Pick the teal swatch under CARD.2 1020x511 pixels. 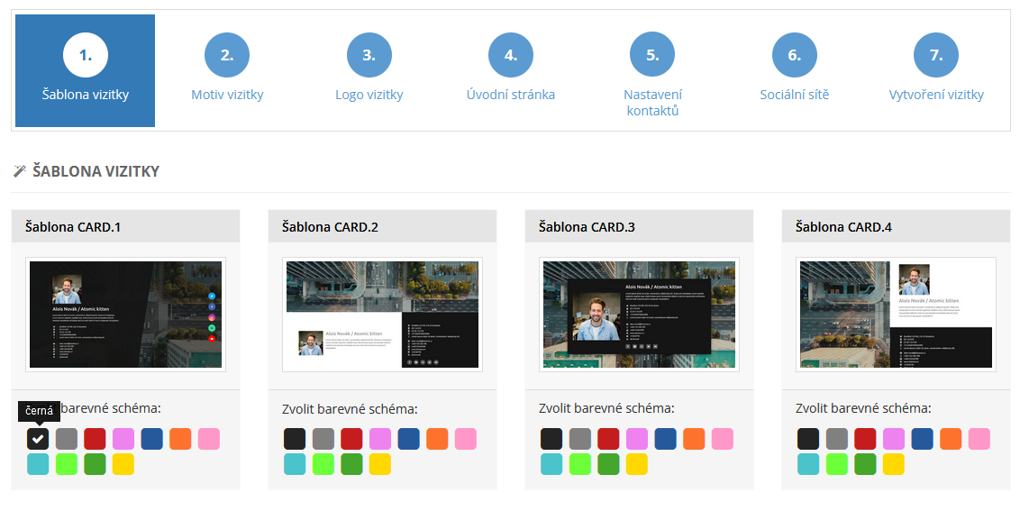[x=295, y=464]
